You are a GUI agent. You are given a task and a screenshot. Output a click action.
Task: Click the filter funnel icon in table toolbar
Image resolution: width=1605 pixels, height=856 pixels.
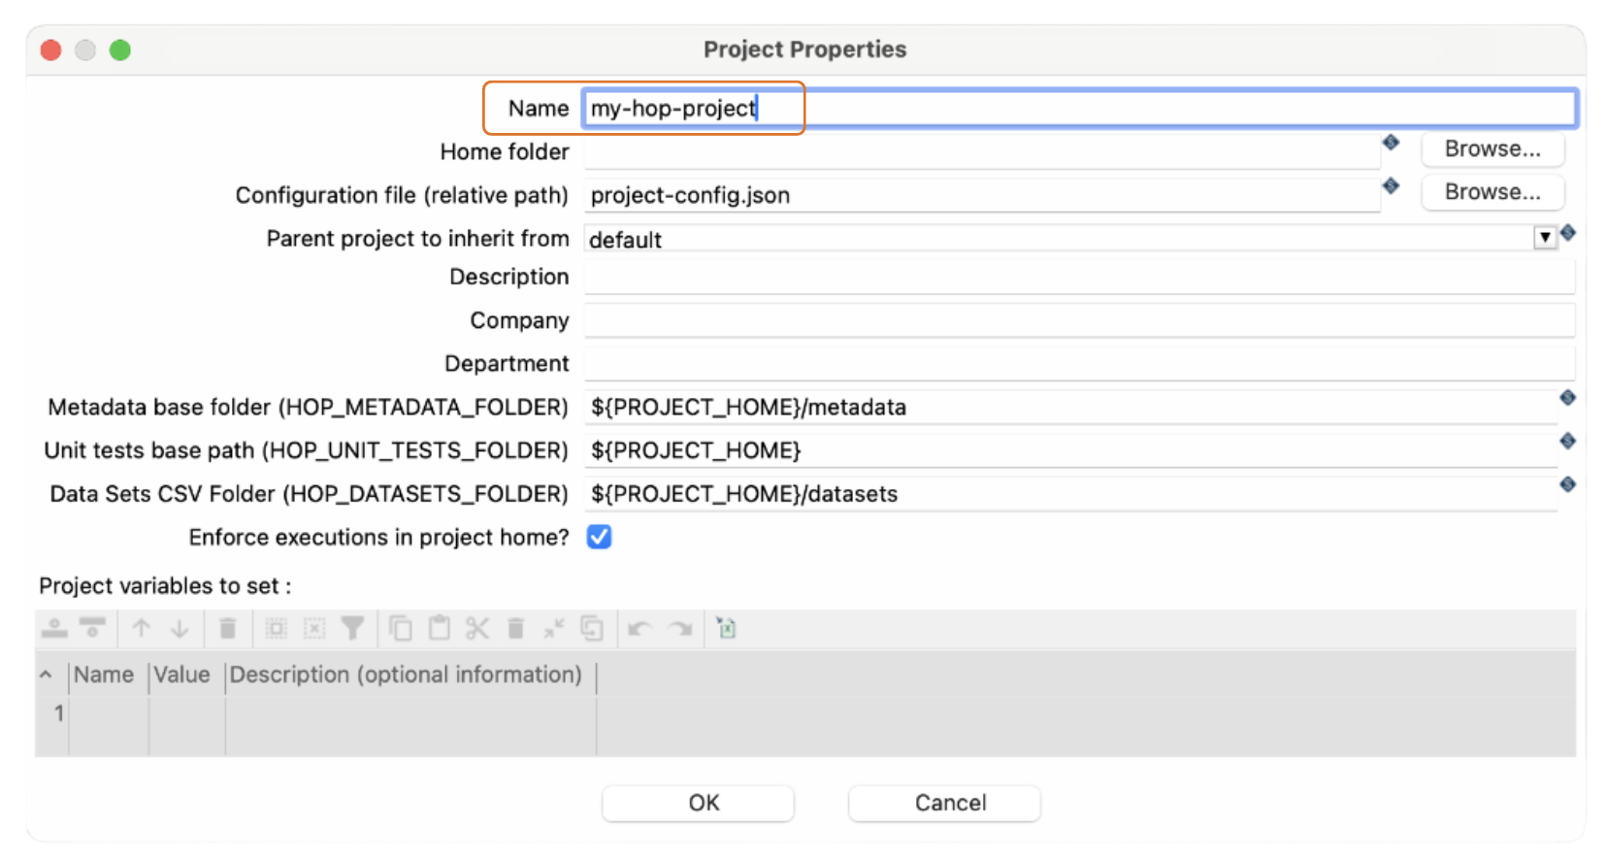pos(352,629)
